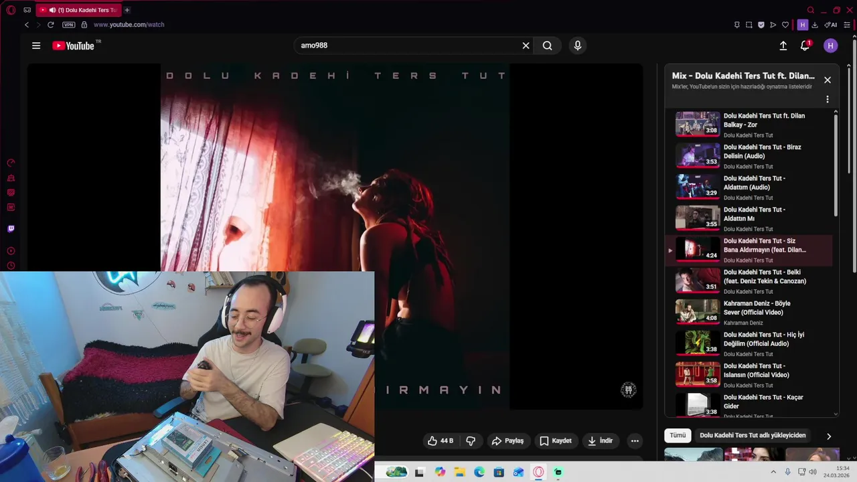Open the Mix playlist three-dot options
Image resolution: width=857 pixels, height=482 pixels.
point(828,99)
